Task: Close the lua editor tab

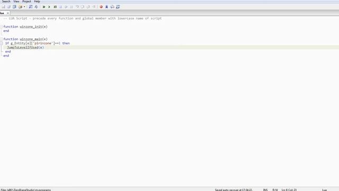Action: 8,13
